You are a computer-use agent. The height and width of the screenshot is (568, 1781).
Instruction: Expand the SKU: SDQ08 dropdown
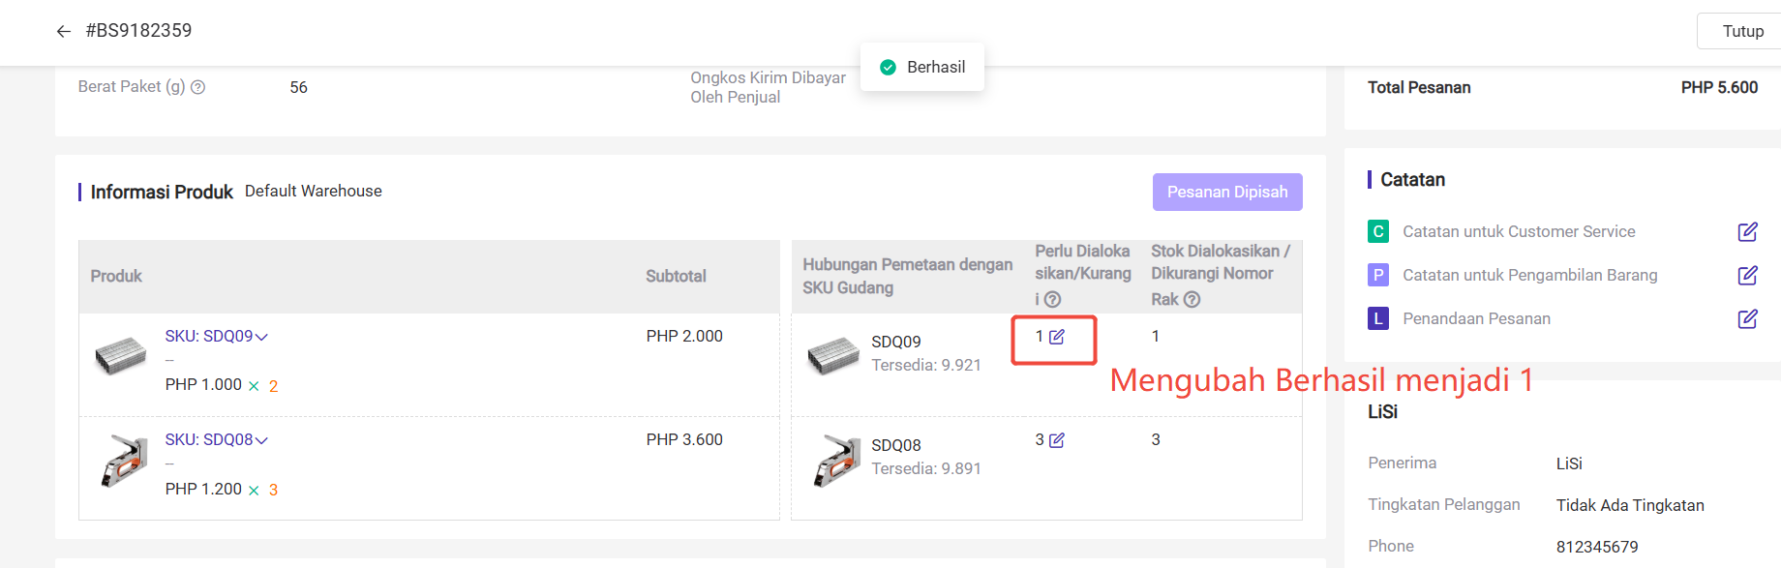tap(261, 440)
